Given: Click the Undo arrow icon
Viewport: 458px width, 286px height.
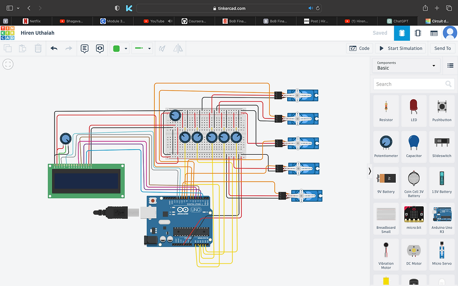Looking at the screenshot, I should [54, 48].
